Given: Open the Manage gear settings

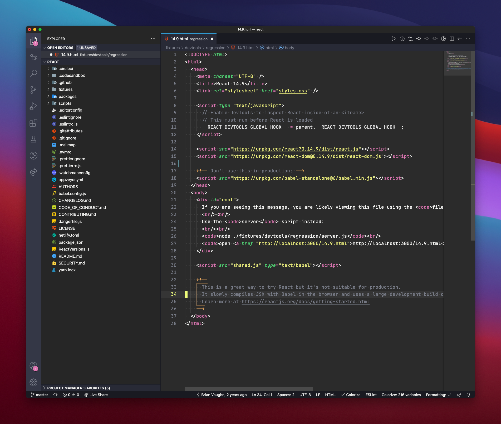Looking at the screenshot, I should (33, 382).
